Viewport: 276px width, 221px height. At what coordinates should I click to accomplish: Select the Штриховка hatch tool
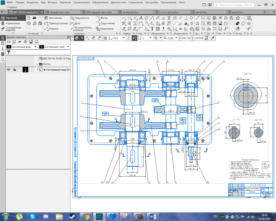tap(106, 29)
